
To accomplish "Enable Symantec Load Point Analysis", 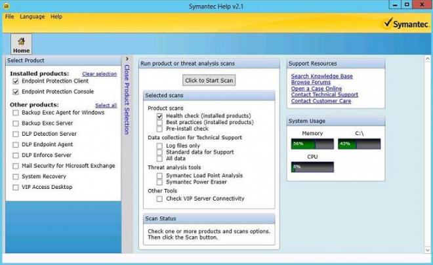I will click(159, 176).
